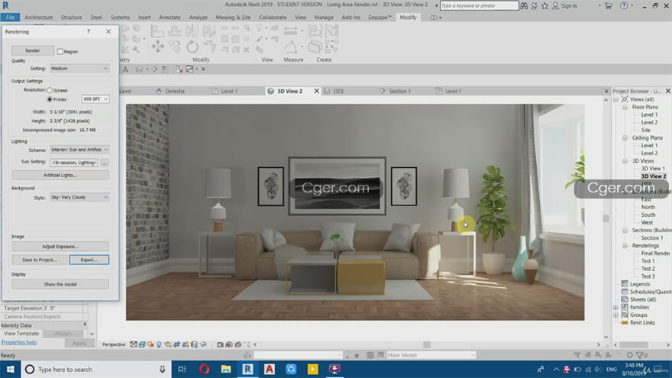Open File Explorer from Windows taskbar
672x378 pixels.
pyautogui.click(x=226, y=369)
